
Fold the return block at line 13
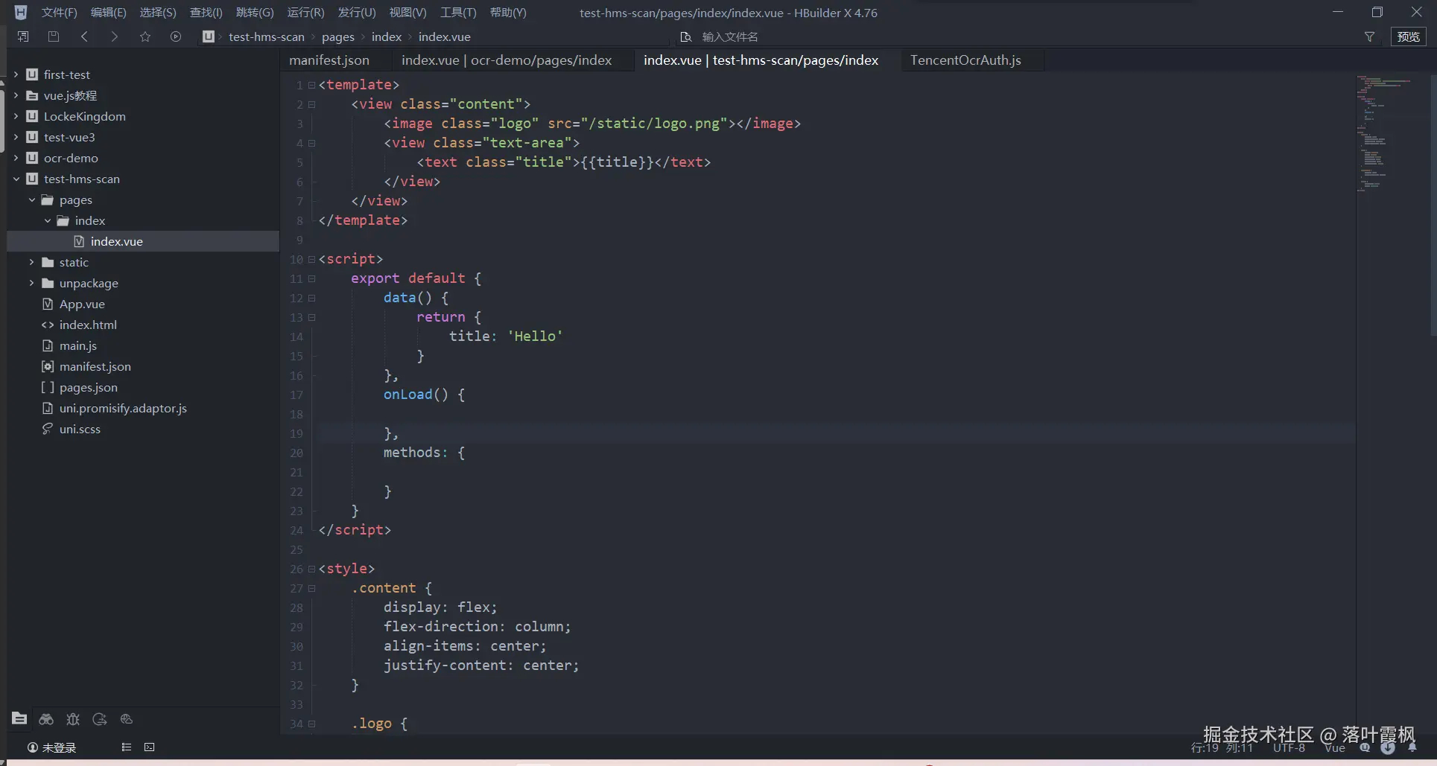click(311, 317)
